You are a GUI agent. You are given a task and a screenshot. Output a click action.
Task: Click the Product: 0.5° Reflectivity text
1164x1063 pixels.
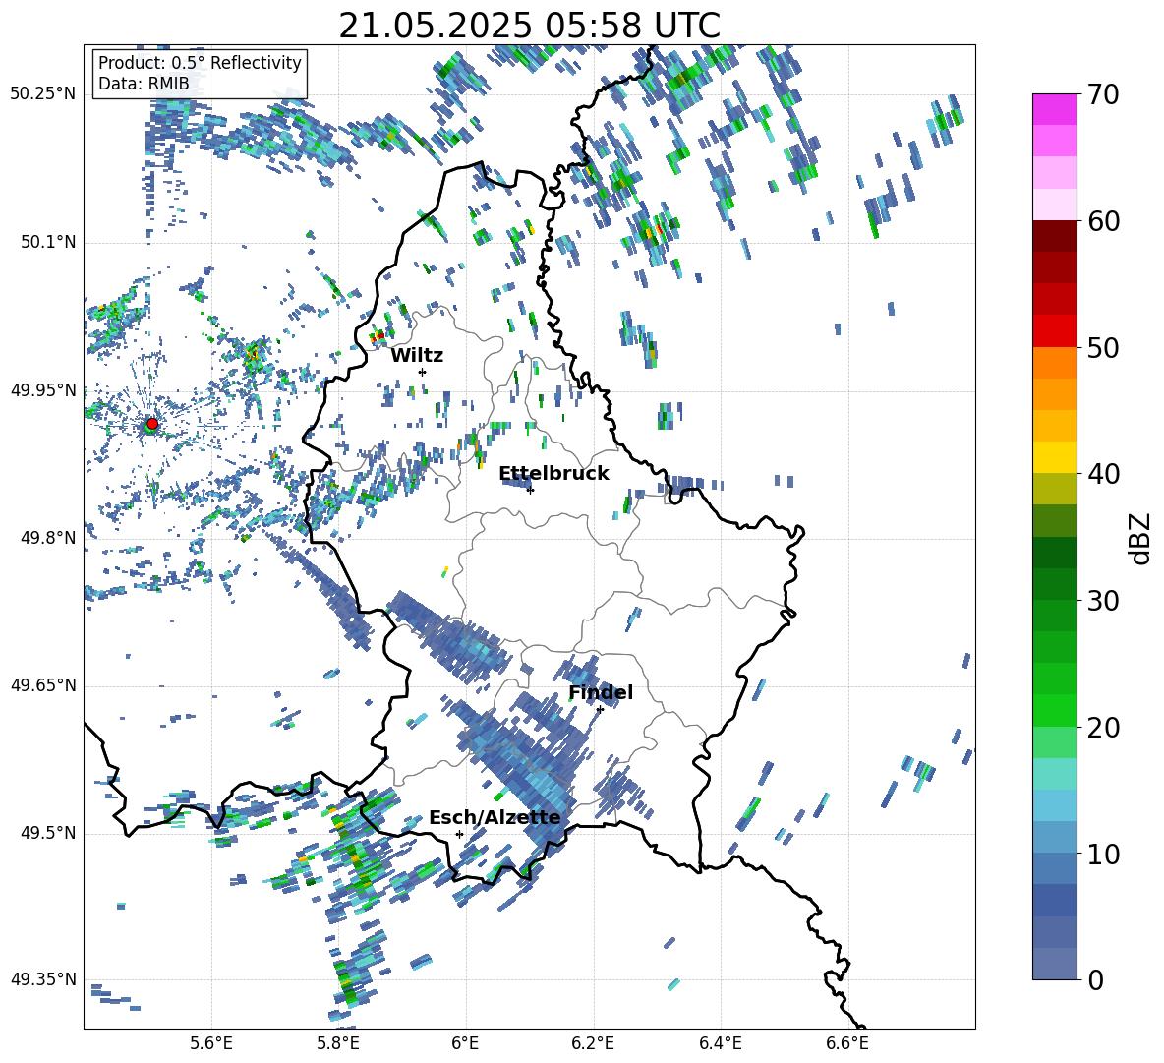pyautogui.click(x=200, y=63)
